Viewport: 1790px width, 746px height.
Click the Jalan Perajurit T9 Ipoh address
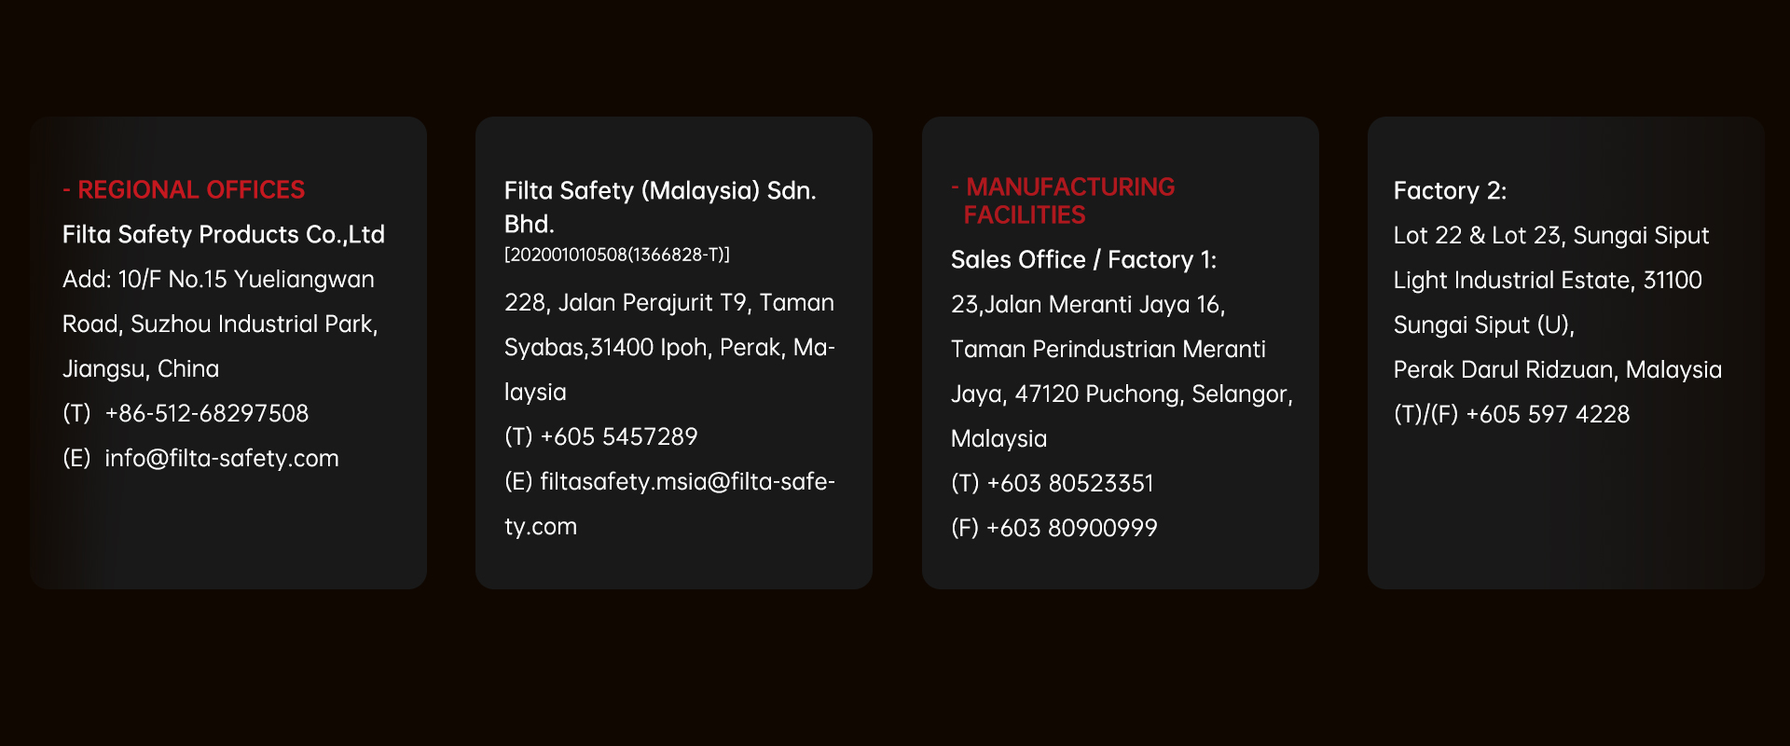(669, 347)
